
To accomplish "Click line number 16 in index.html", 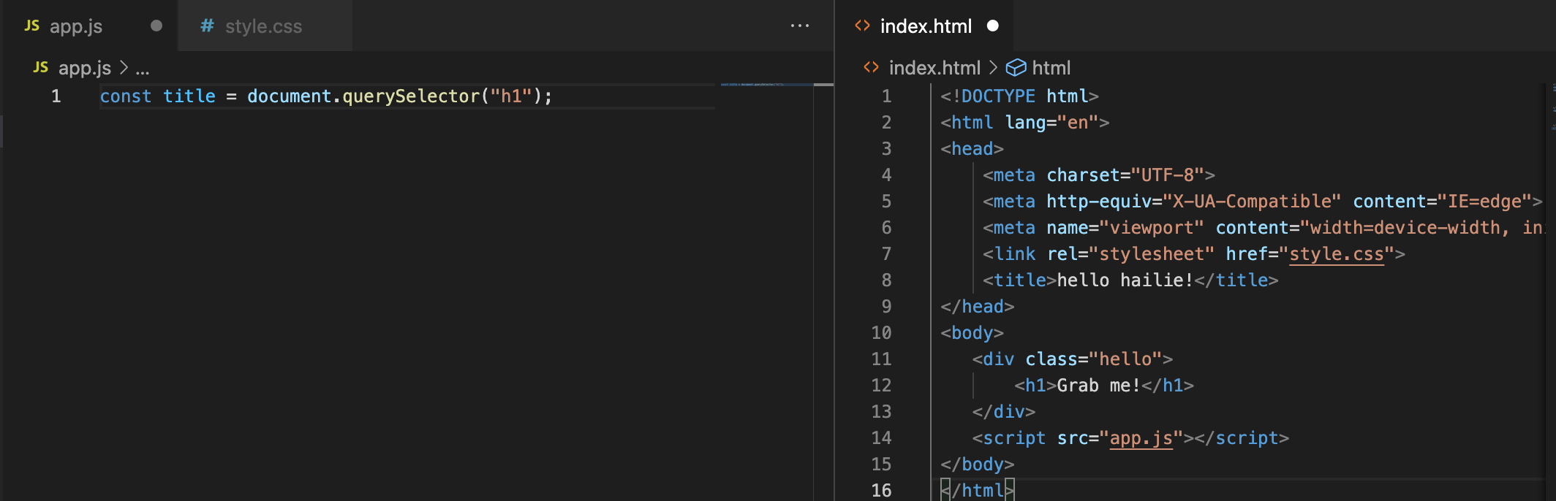I will [x=881, y=491].
